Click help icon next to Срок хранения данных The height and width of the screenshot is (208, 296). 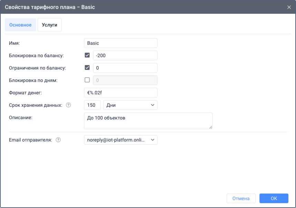tap(68, 105)
